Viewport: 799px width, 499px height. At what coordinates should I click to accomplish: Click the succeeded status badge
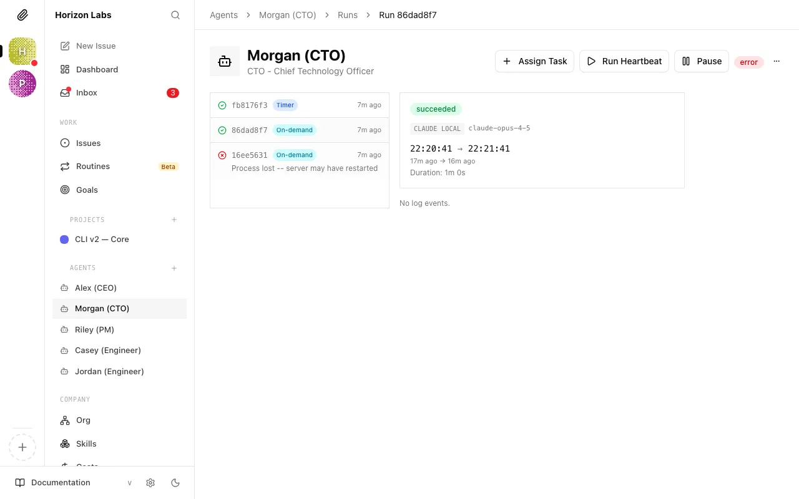(436, 109)
